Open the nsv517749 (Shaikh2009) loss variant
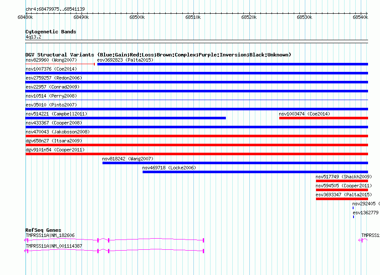Image resolution: width=380 pixels, height=275 pixels. coord(342,181)
